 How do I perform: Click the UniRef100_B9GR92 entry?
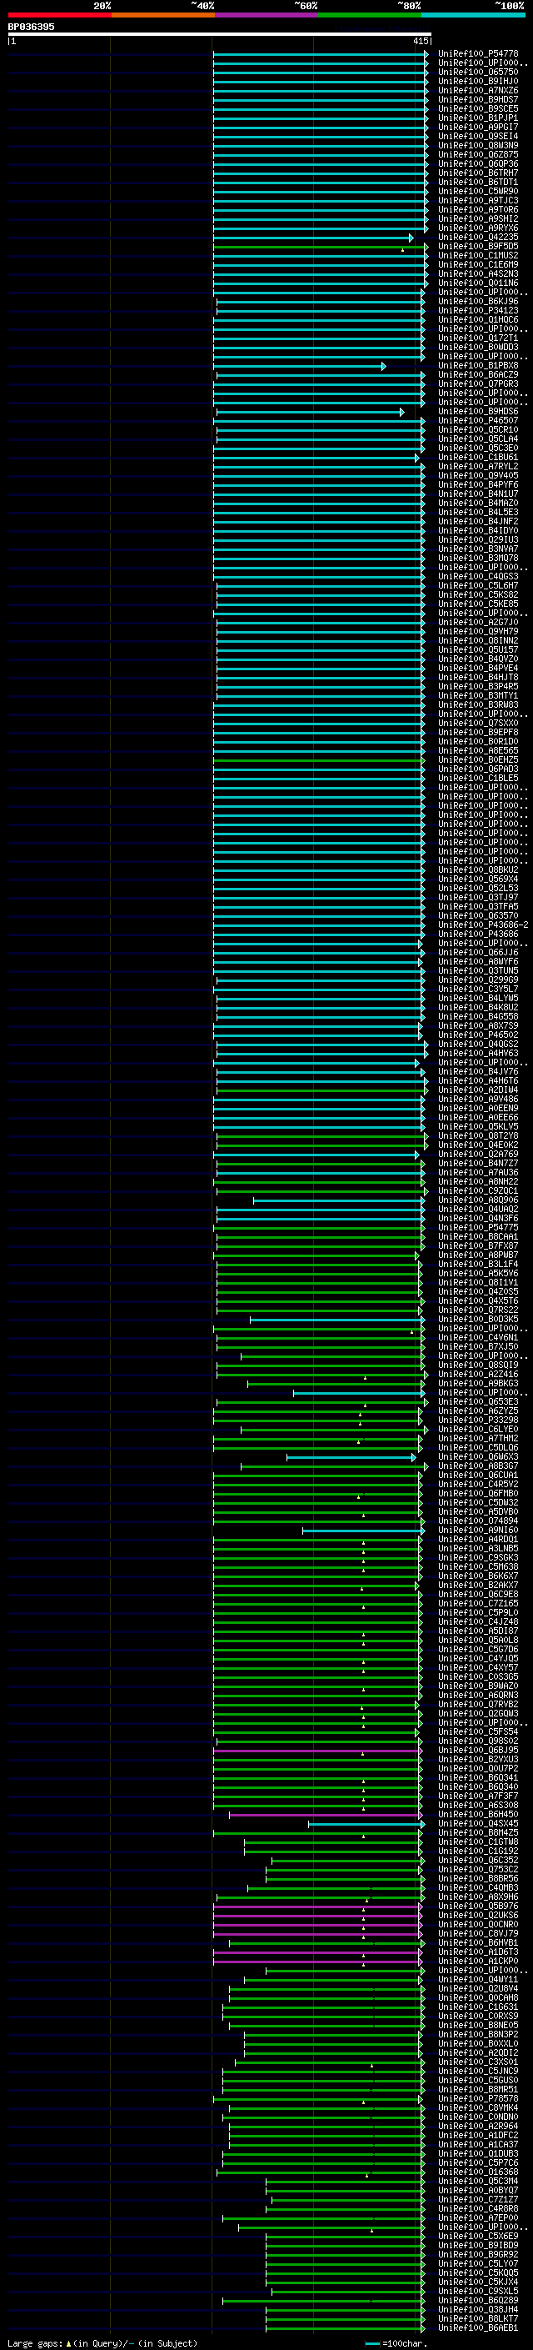478,2255
